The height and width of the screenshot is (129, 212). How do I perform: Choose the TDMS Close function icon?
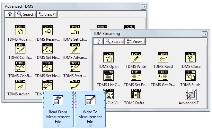click(x=190, y=58)
